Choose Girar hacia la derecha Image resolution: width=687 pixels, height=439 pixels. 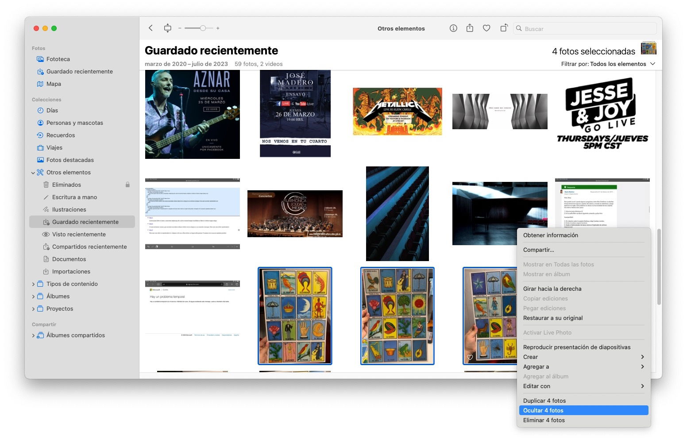(x=583, y=289)
